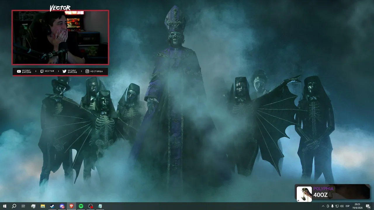Click the VECTOR Twitch handle text
This screenshot has width=374, height=210.
point(49,71)
